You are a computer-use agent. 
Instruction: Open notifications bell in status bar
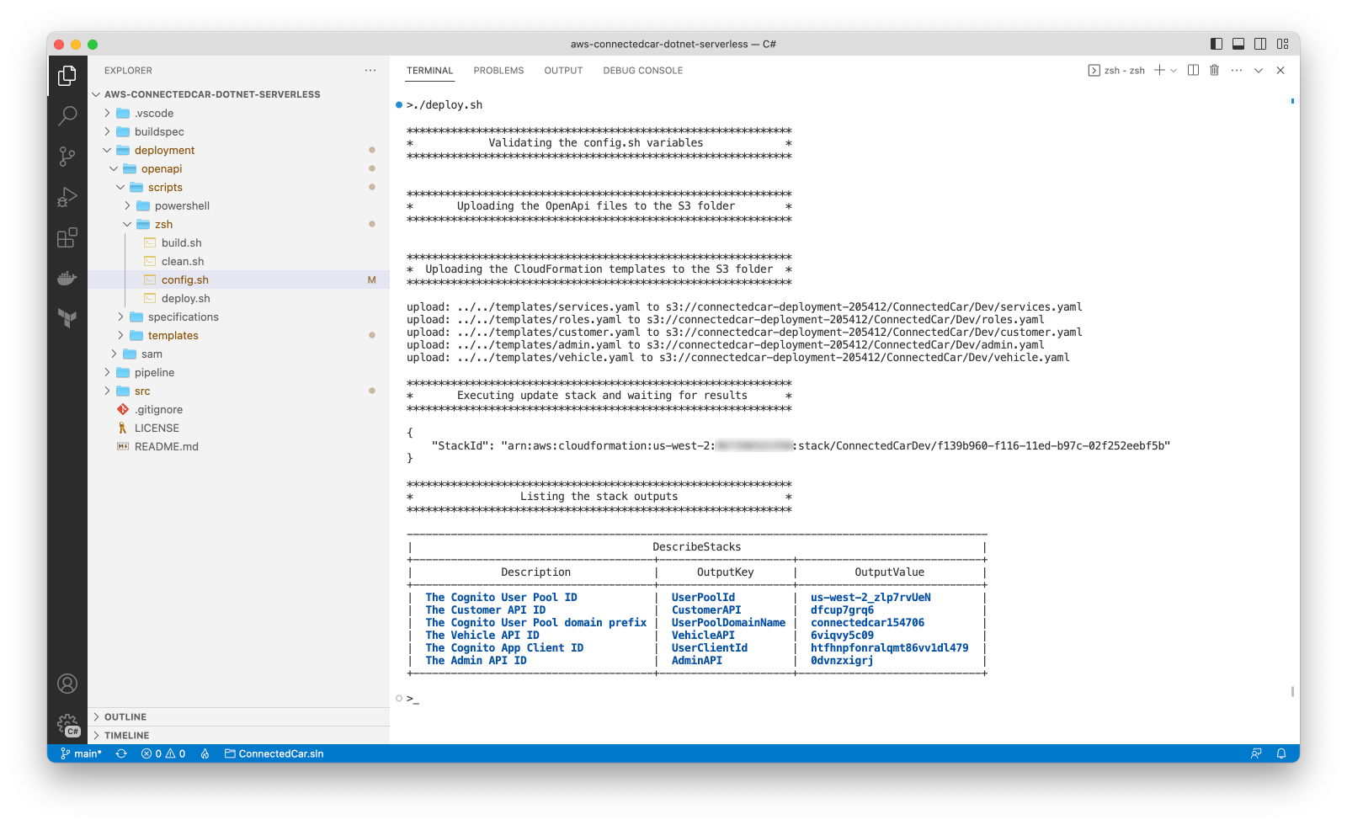1281,753
